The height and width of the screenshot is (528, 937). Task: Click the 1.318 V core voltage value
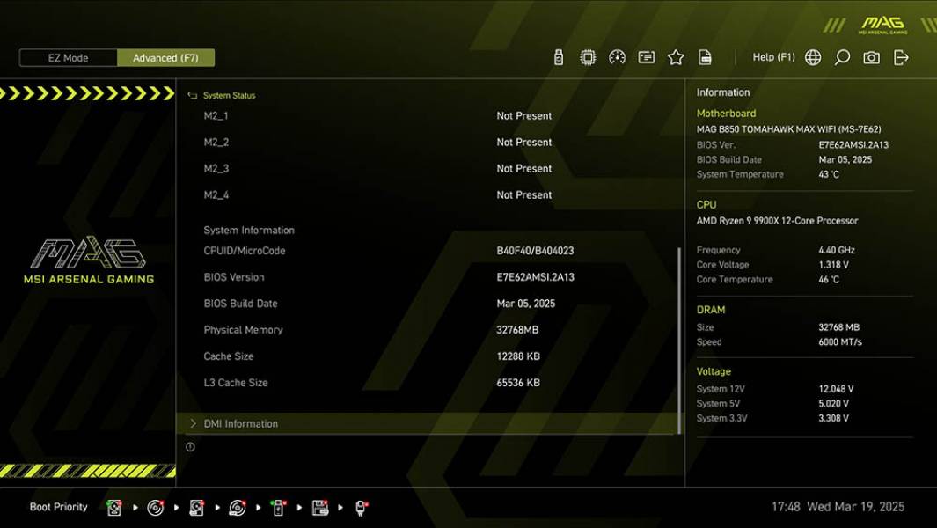(x=833, y=265)
